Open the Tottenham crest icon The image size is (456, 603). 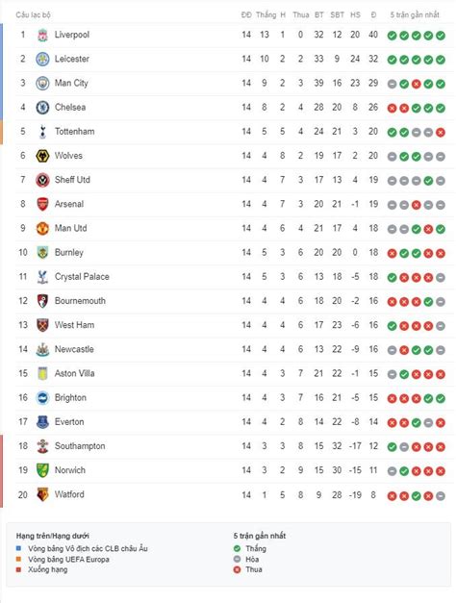pyautogui.click(x=42, y=132)
